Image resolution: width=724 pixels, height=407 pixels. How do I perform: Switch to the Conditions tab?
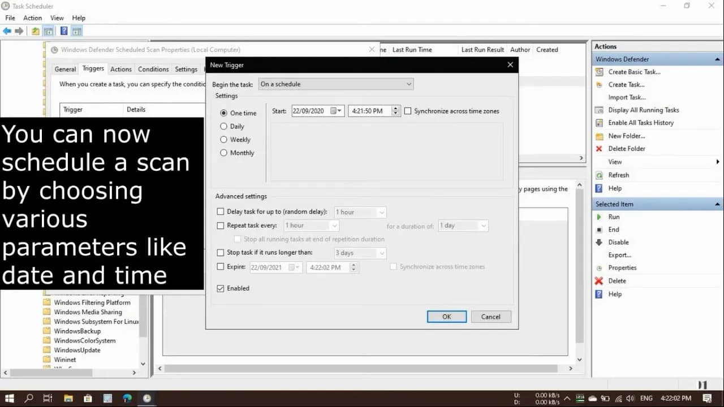point(153,70)
